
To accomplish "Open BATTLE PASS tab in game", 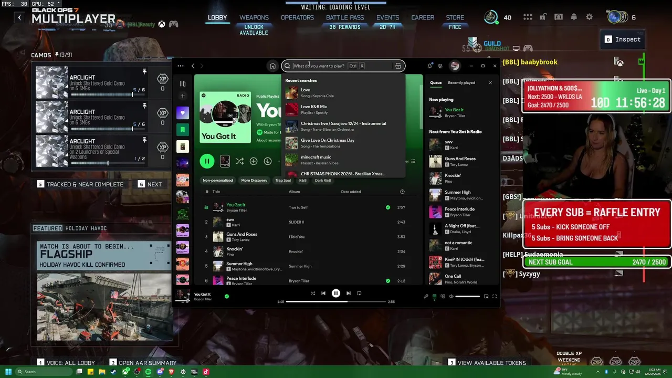I will tap(345, 17).
